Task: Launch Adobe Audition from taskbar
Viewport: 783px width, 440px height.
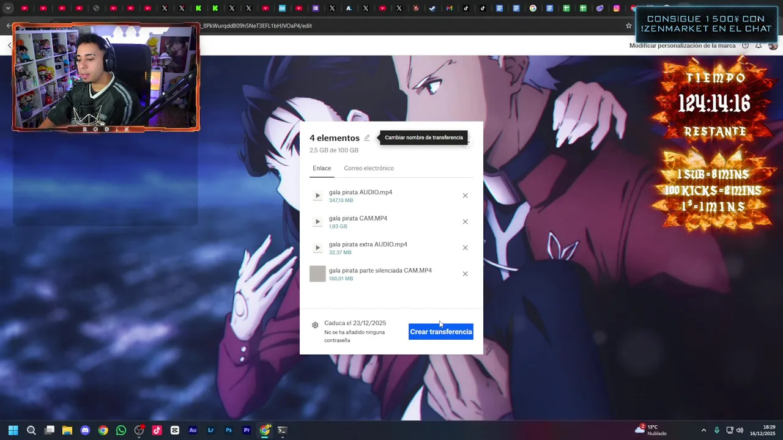Action: click(x=193, y=430)
